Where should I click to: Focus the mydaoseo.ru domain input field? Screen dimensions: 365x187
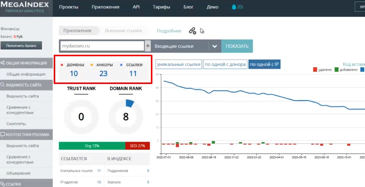coord(102,46)
